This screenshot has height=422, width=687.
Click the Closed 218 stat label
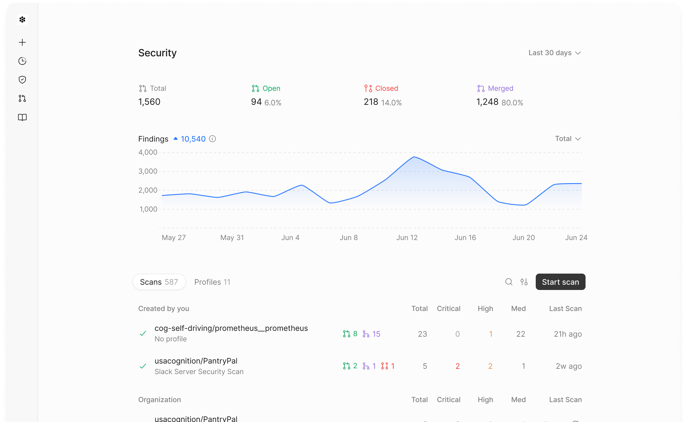[387, 88]
